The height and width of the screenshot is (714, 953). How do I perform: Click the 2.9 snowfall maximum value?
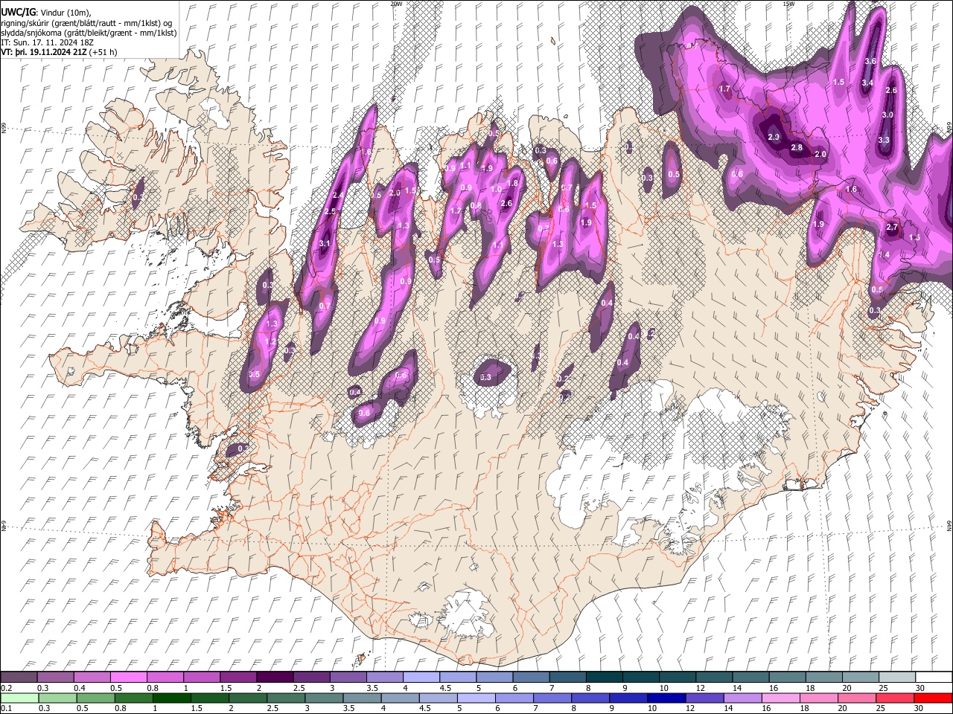[x=774, y=137]
